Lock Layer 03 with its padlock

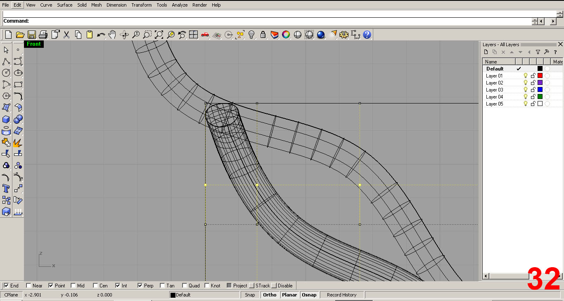click(533, 90)
